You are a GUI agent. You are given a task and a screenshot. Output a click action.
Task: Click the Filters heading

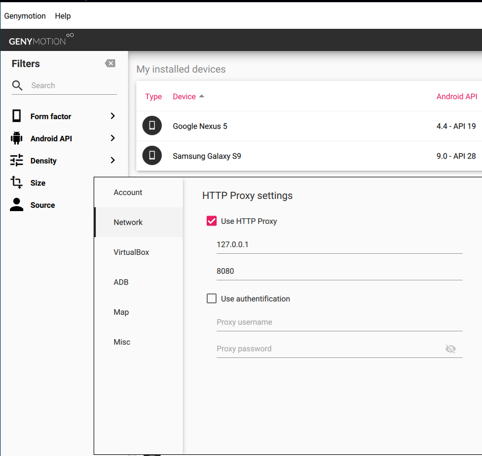[x=26, y=64]
